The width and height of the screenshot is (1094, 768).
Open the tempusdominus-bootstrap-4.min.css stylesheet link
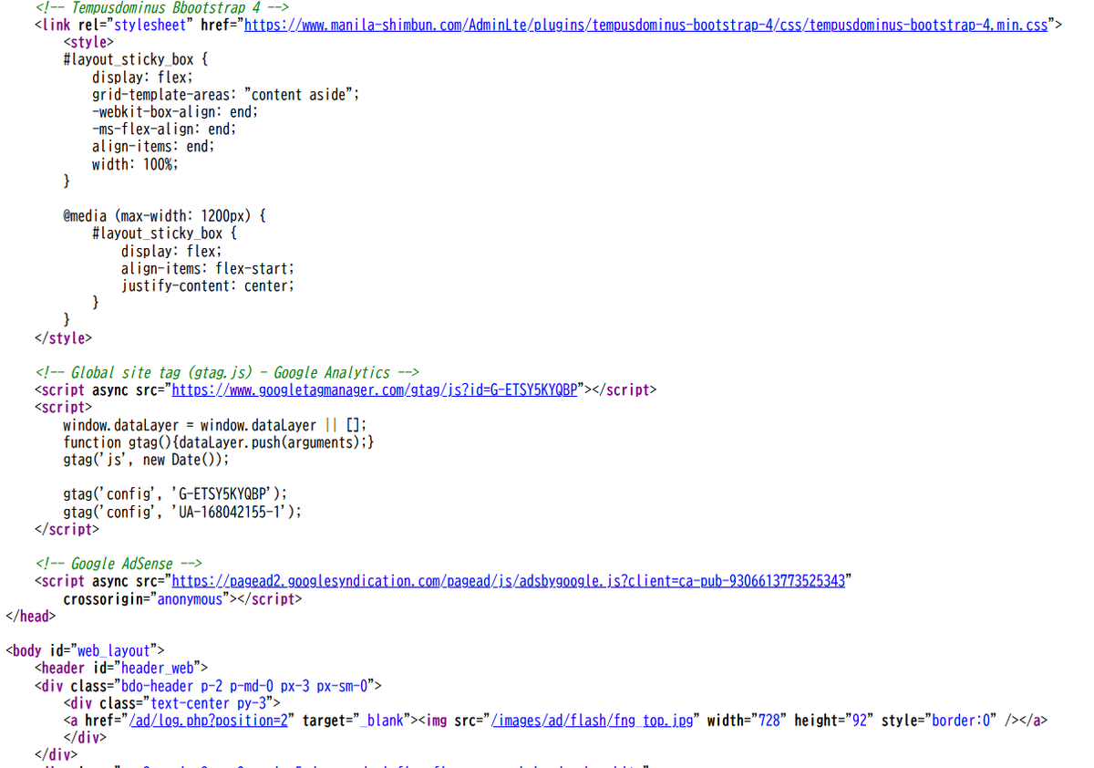click(x=647, y=25)
